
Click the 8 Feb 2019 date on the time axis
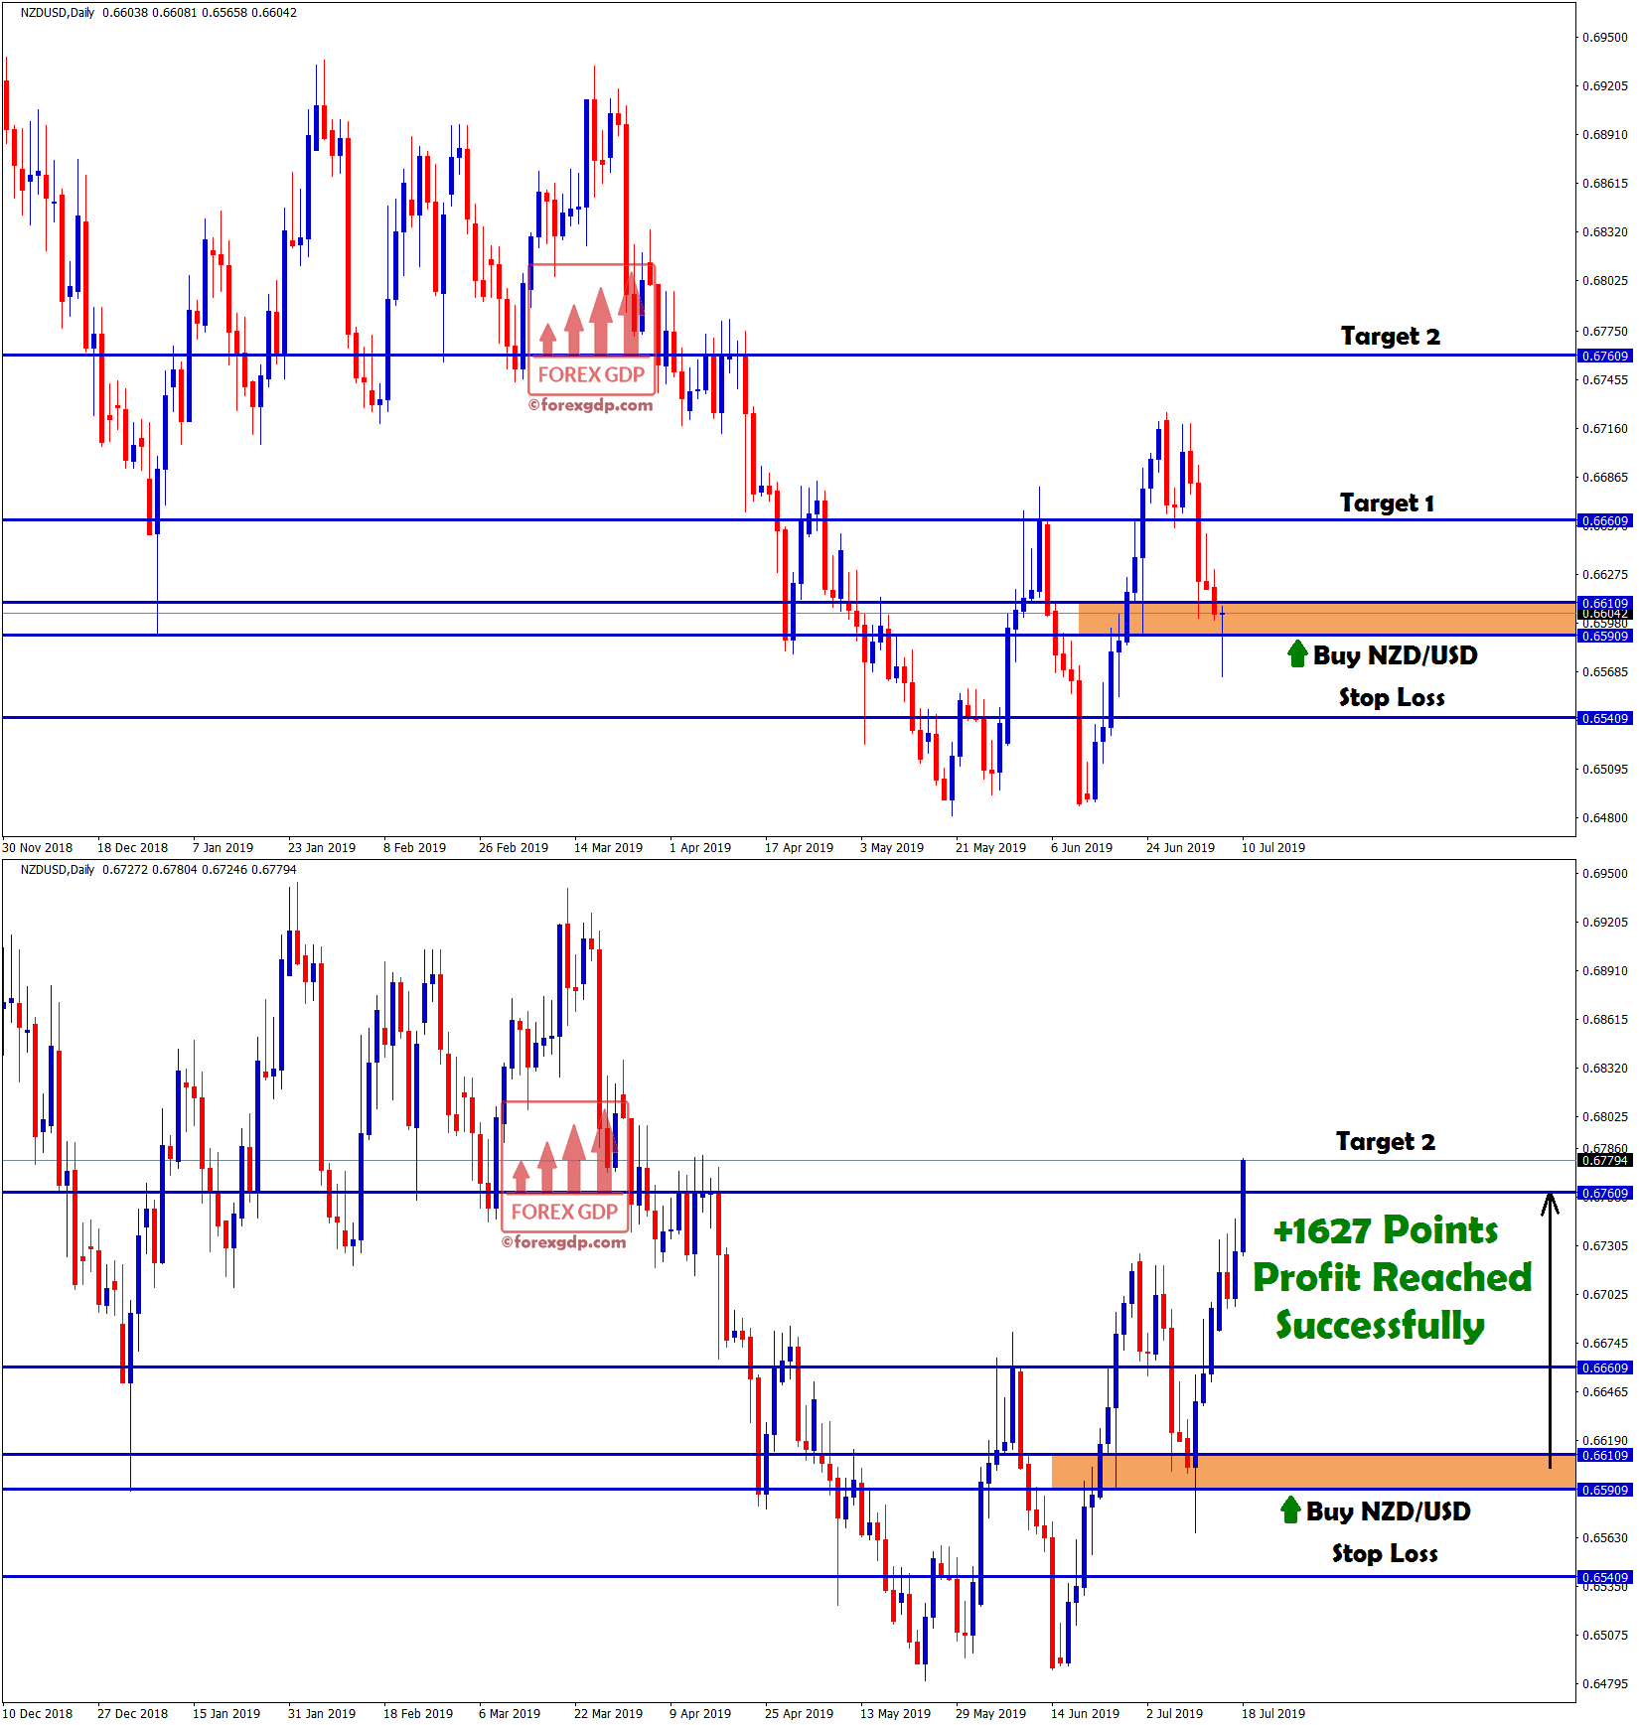(x=414, y=847)
